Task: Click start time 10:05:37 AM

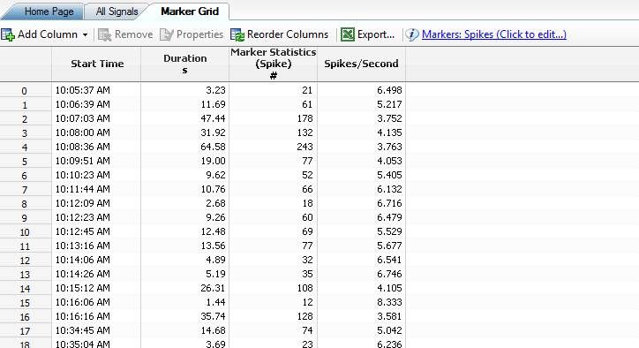Action: pos(83,90)
